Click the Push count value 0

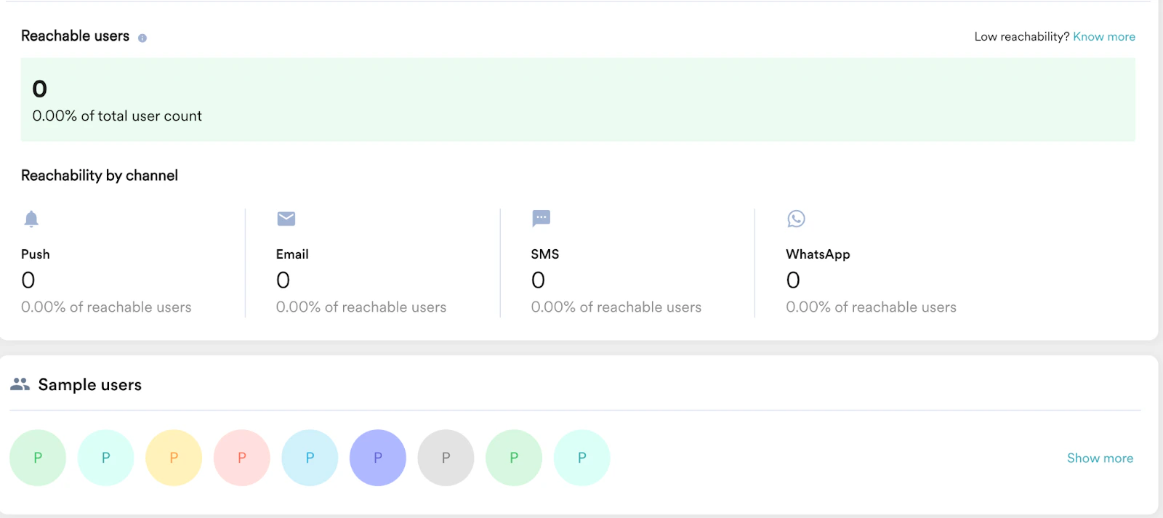(x=28, y=280)
